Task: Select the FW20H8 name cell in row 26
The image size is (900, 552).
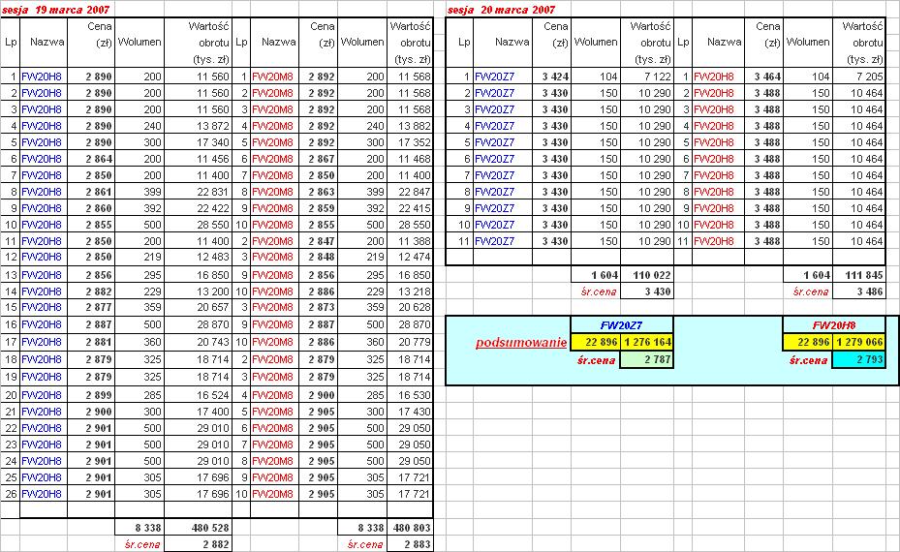Action: 44,494
